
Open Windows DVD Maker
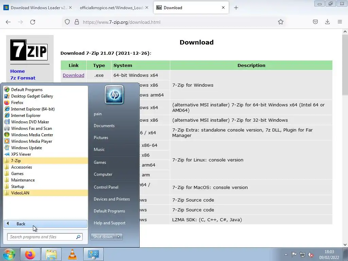click(x=46, y=122)
